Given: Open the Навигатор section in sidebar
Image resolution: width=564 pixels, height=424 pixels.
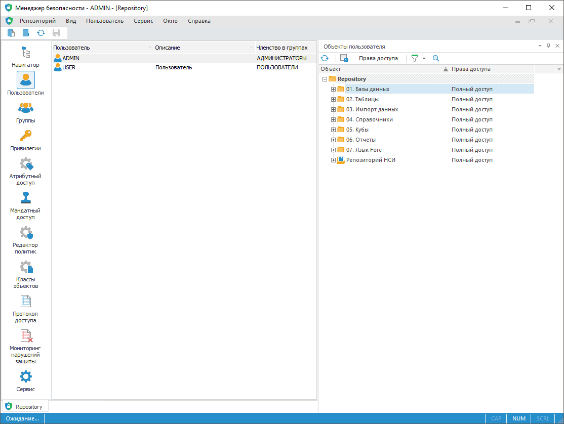Looking at the screenshot, I should click(x=25, y=57).
